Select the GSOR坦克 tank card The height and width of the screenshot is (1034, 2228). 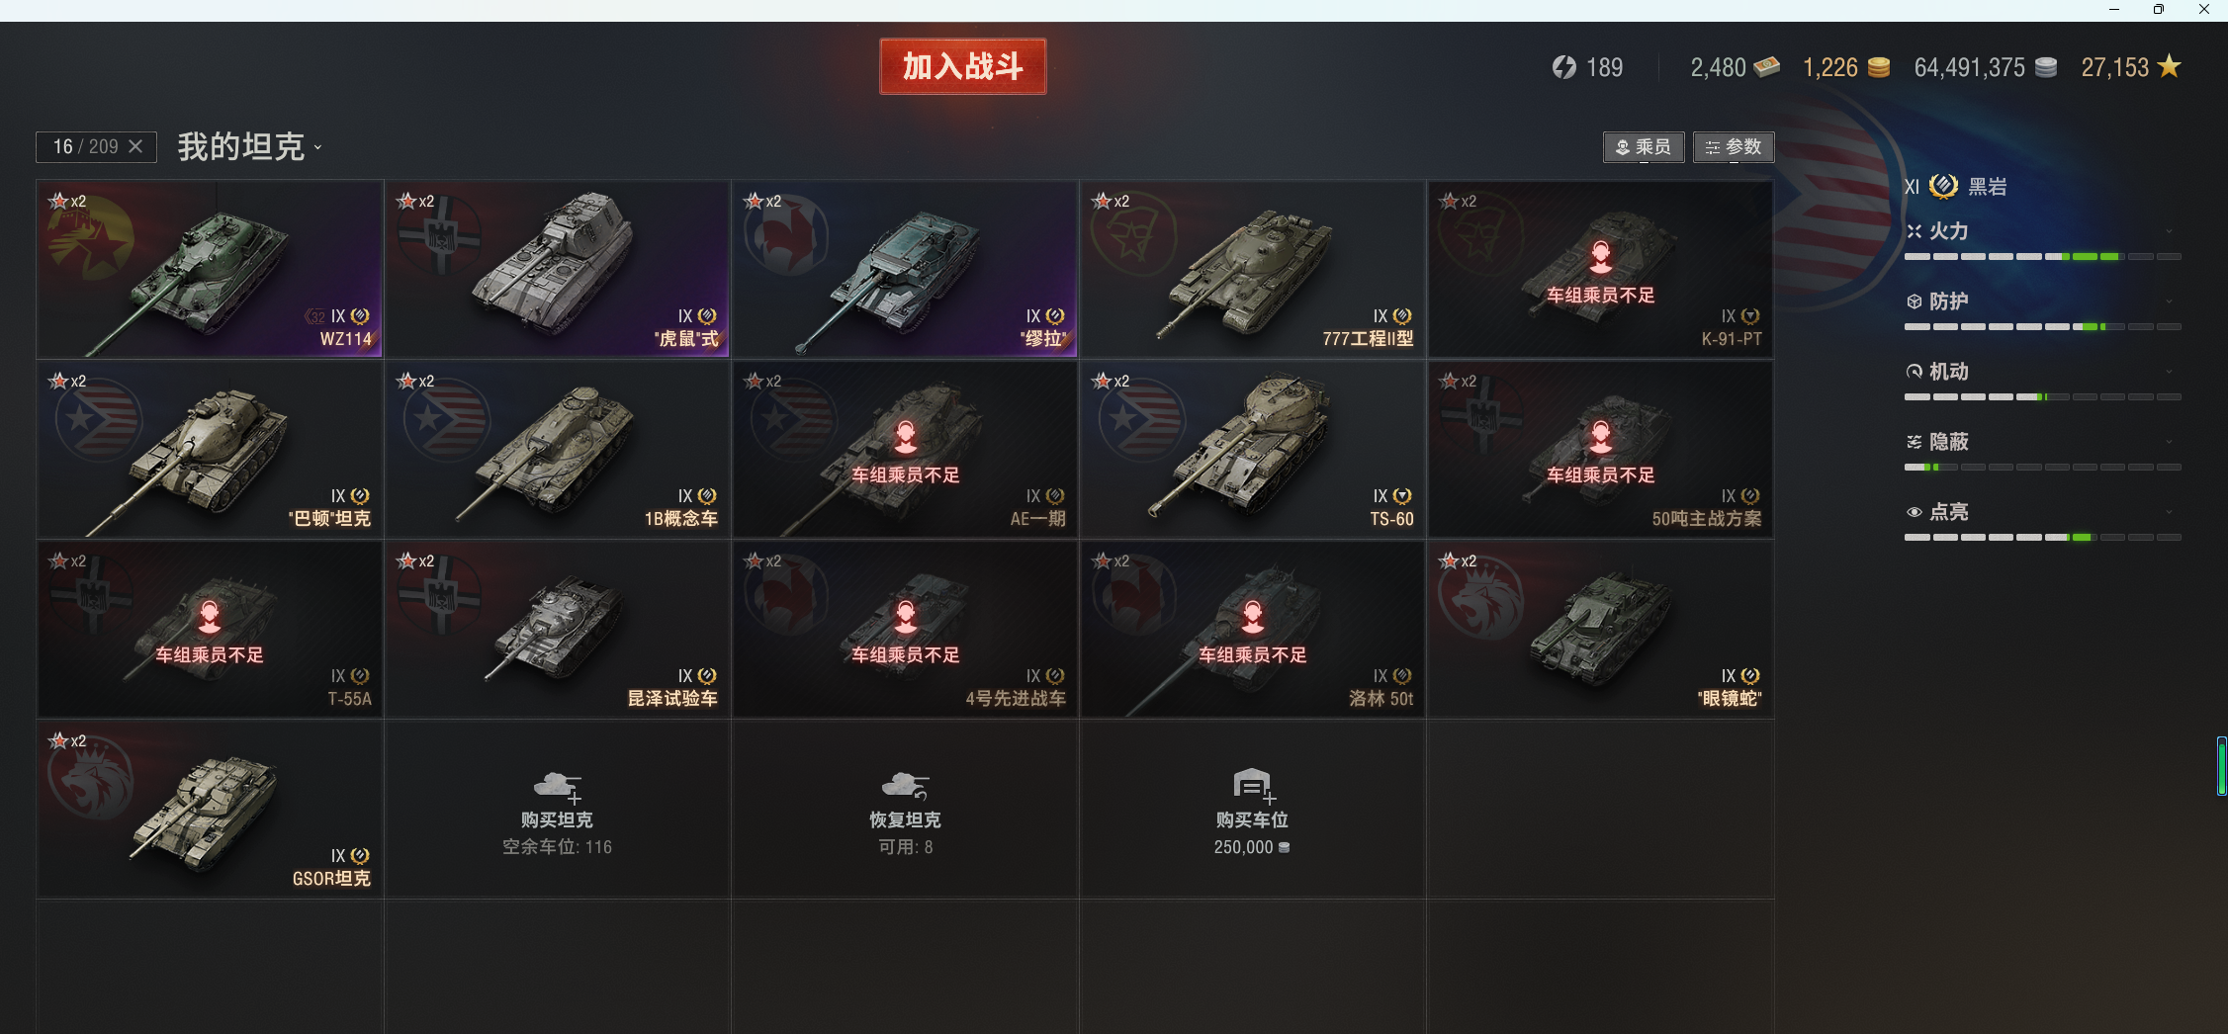210,809
